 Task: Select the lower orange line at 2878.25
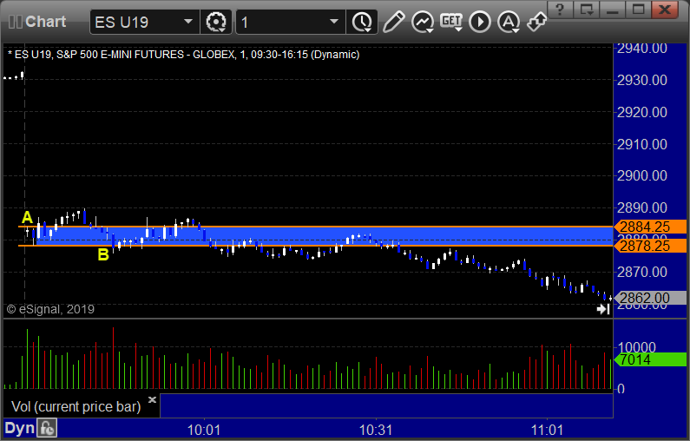(x=315, y=246)
